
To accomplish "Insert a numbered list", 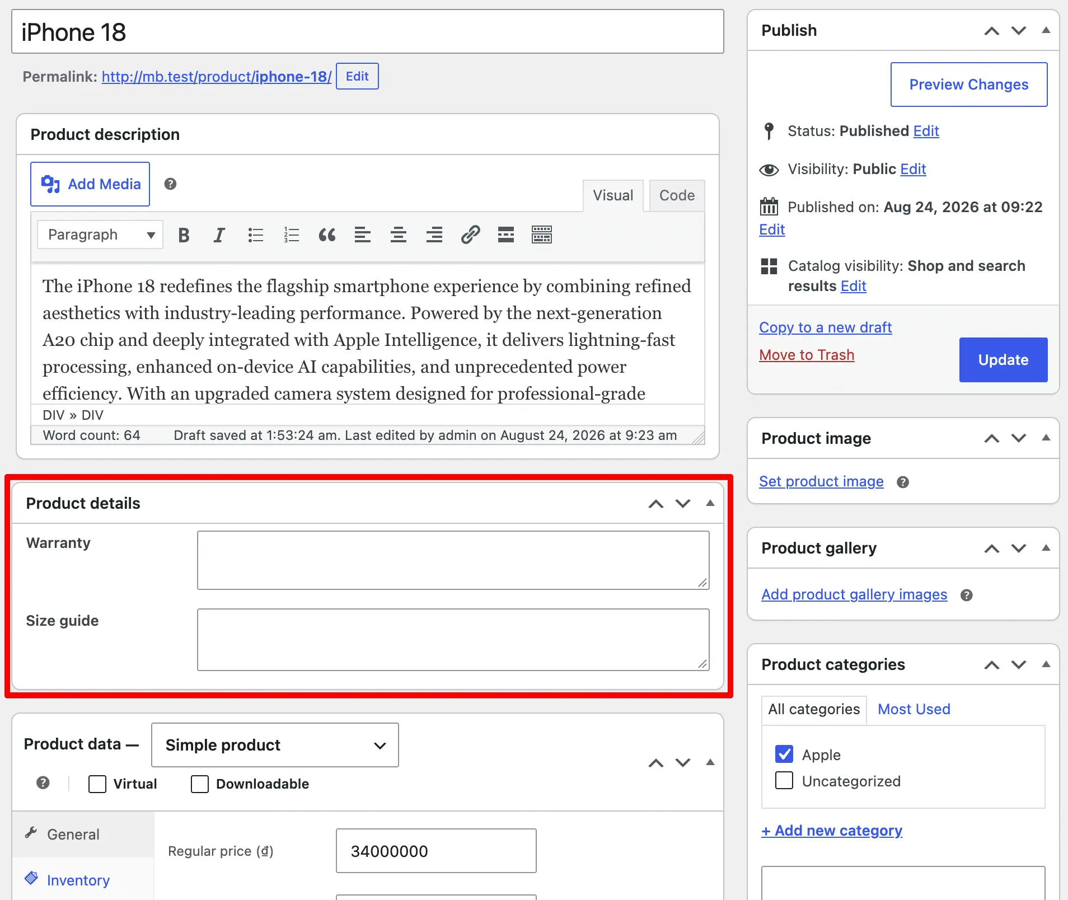I will coord(291,235).
